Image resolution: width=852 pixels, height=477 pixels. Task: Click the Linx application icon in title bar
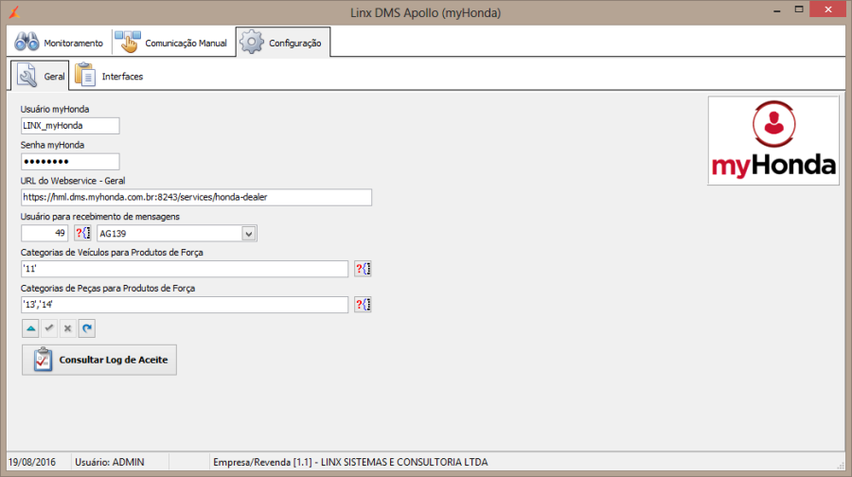[x=14, y=12]
